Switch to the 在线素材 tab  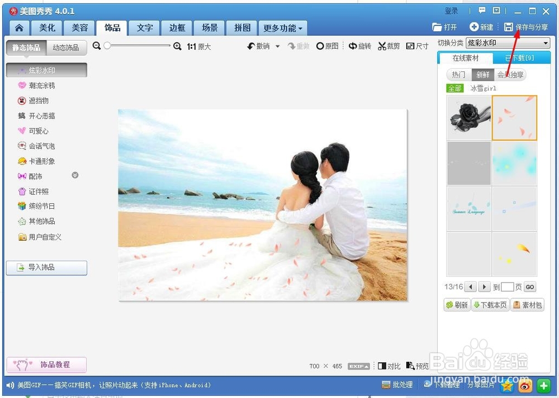click(465, 58)
